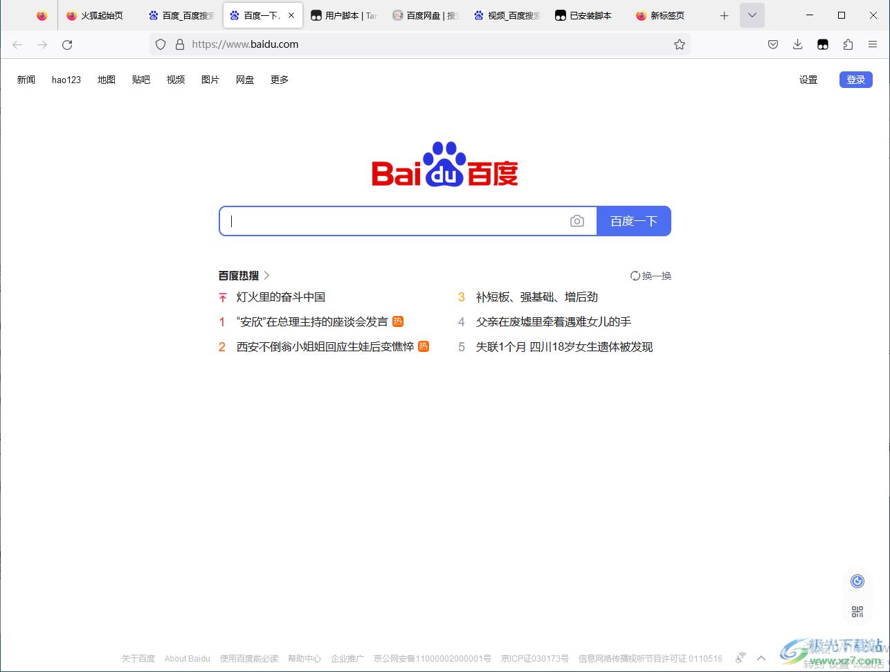
Task: Click the Firefox View icon in tab bar
Action: (42, 15)
